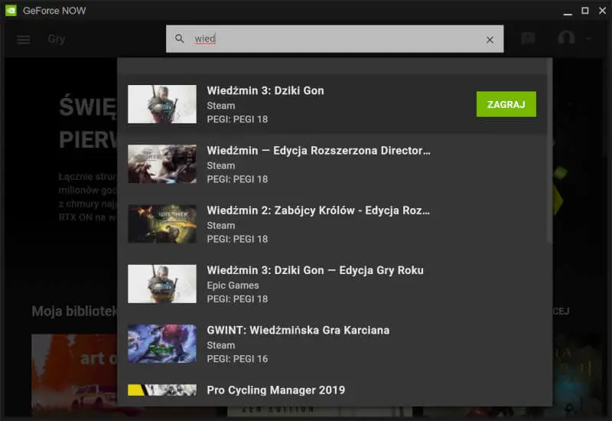Viewport: 612px width, 421px height.
Task: Open the hamburger menu icon
Action: [24, 40]
